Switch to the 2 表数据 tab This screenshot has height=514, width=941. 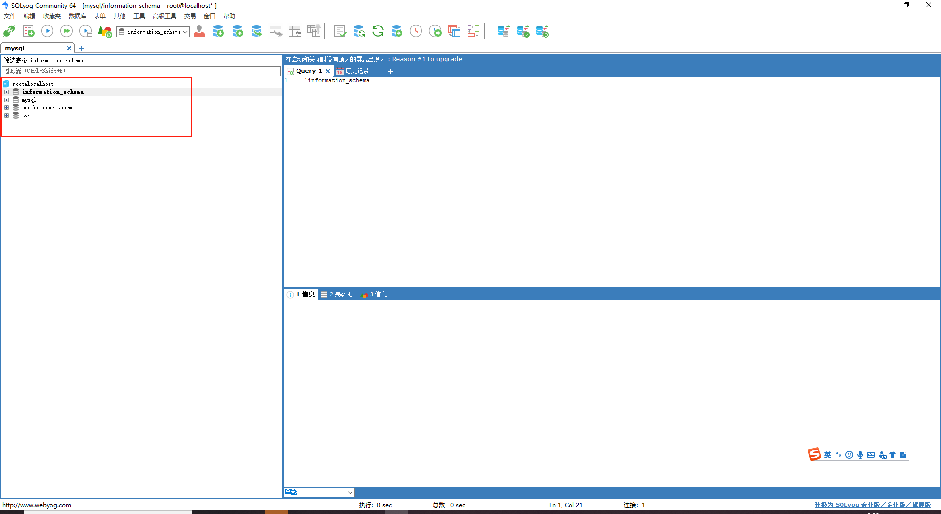click(x=337, y=294)
